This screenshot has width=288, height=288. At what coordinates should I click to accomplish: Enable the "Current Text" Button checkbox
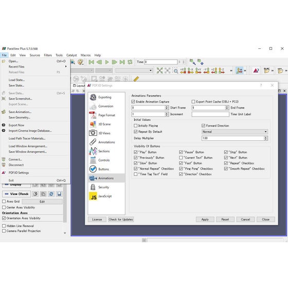(181, 157)
